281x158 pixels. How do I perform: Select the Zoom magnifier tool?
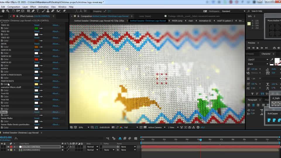tap(8, 11)
